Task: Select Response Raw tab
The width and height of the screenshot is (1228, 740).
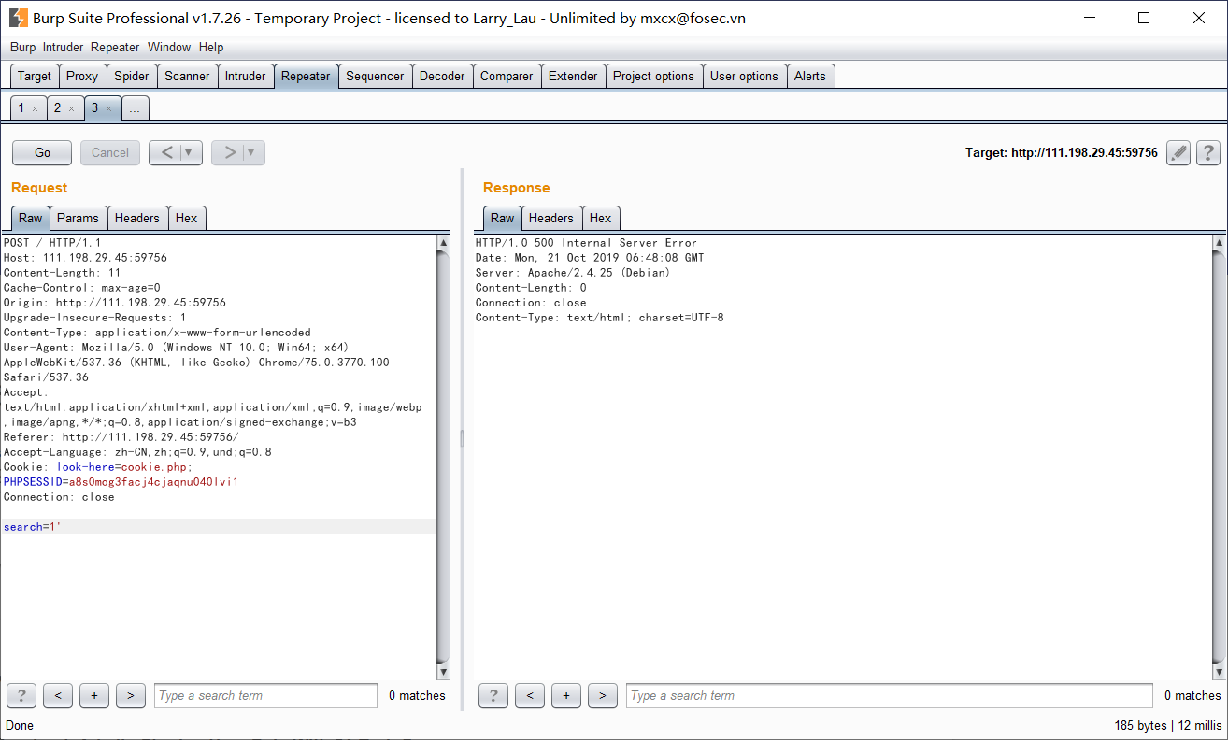Action: 503,218
